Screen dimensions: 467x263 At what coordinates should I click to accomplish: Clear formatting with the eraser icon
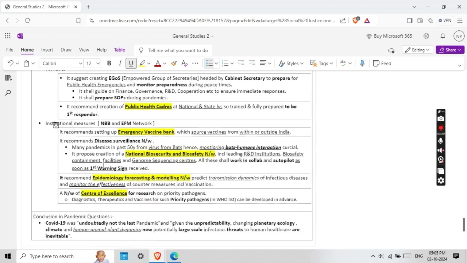[x=184, y=63]
